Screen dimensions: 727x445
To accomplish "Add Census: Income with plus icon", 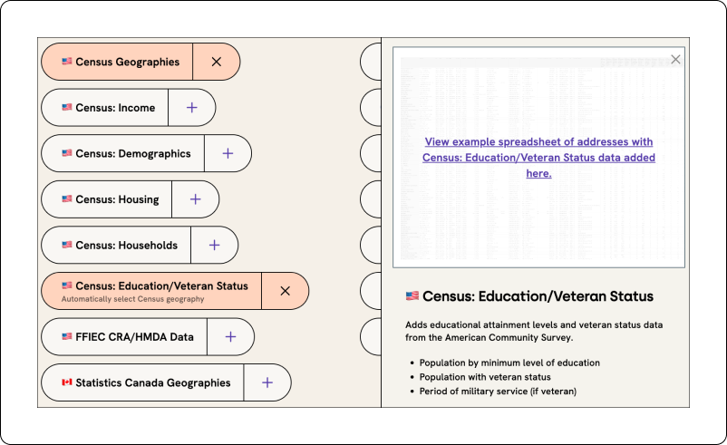I will [x=192, y=108].
